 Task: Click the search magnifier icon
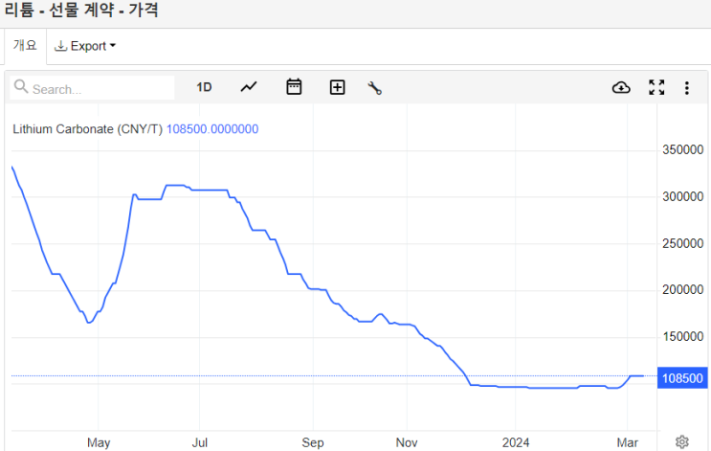[x=21, y=86]
